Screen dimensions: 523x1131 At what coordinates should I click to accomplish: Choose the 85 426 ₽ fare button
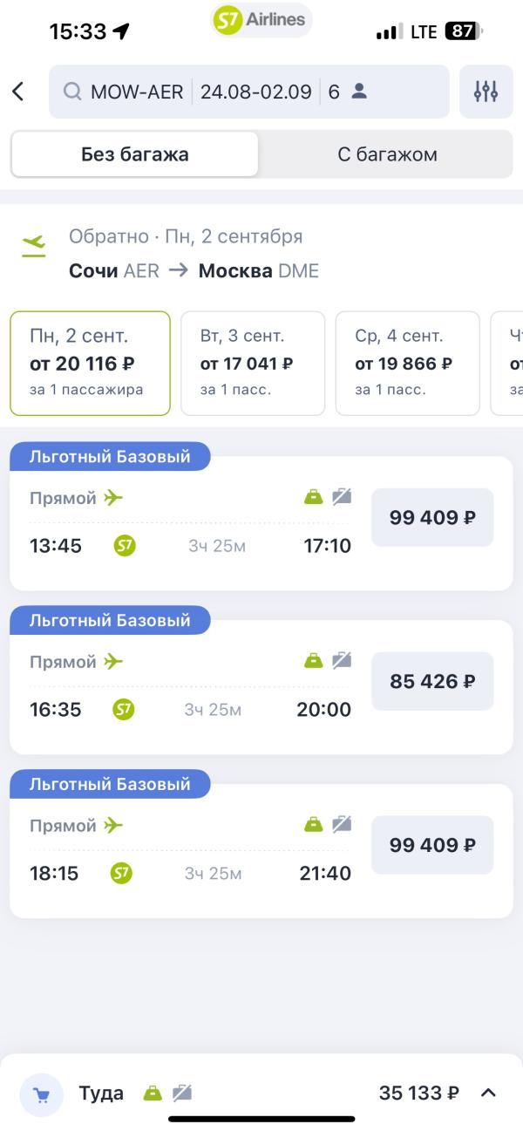[x=432, y=681]
